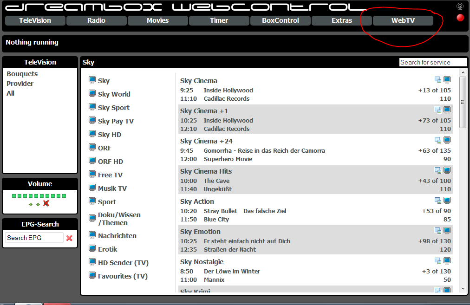Open the Favourites (TV) bouquet
Viewport: 470px width, 305px height.
click(x=123, y=276)
